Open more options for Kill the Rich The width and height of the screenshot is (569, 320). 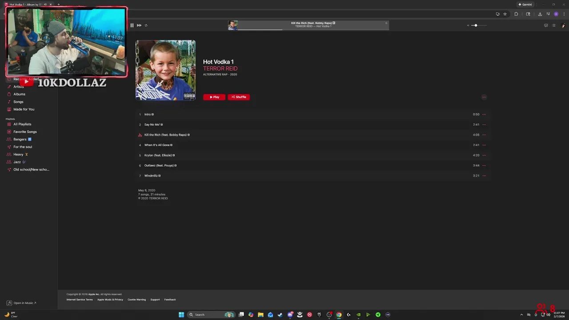click(x=484, y=135)
